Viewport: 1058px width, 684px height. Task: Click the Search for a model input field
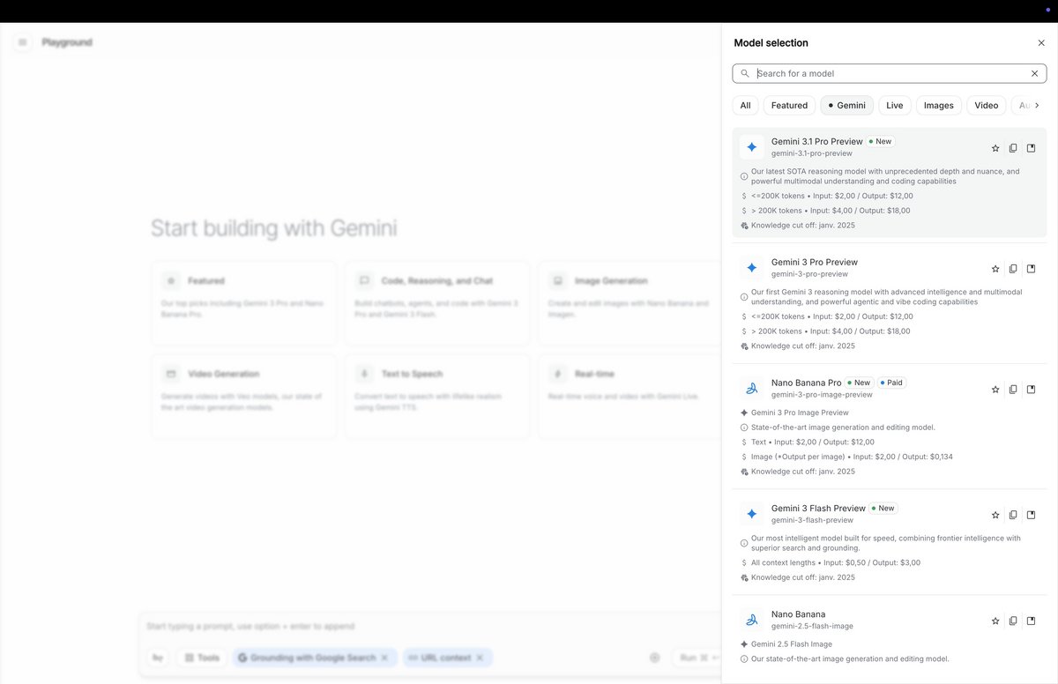pos(882,73)
